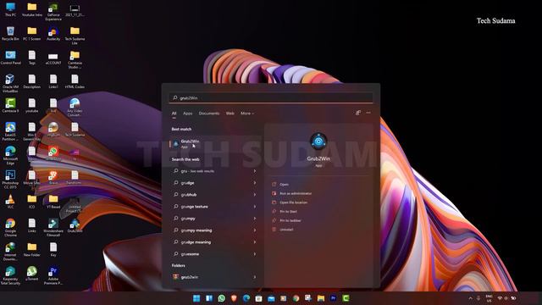Select the This PC desktop icon
Screen dimensions: 542x305
point(10,9)
